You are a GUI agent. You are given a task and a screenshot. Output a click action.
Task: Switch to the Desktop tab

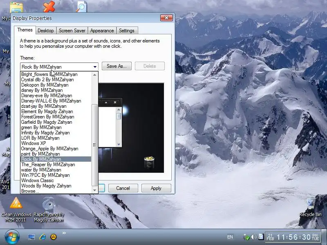pos(46,31)
